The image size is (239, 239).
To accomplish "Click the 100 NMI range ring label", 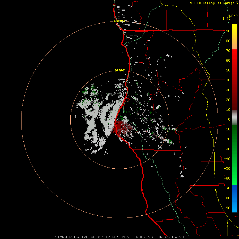I will [x=119, y=21].
